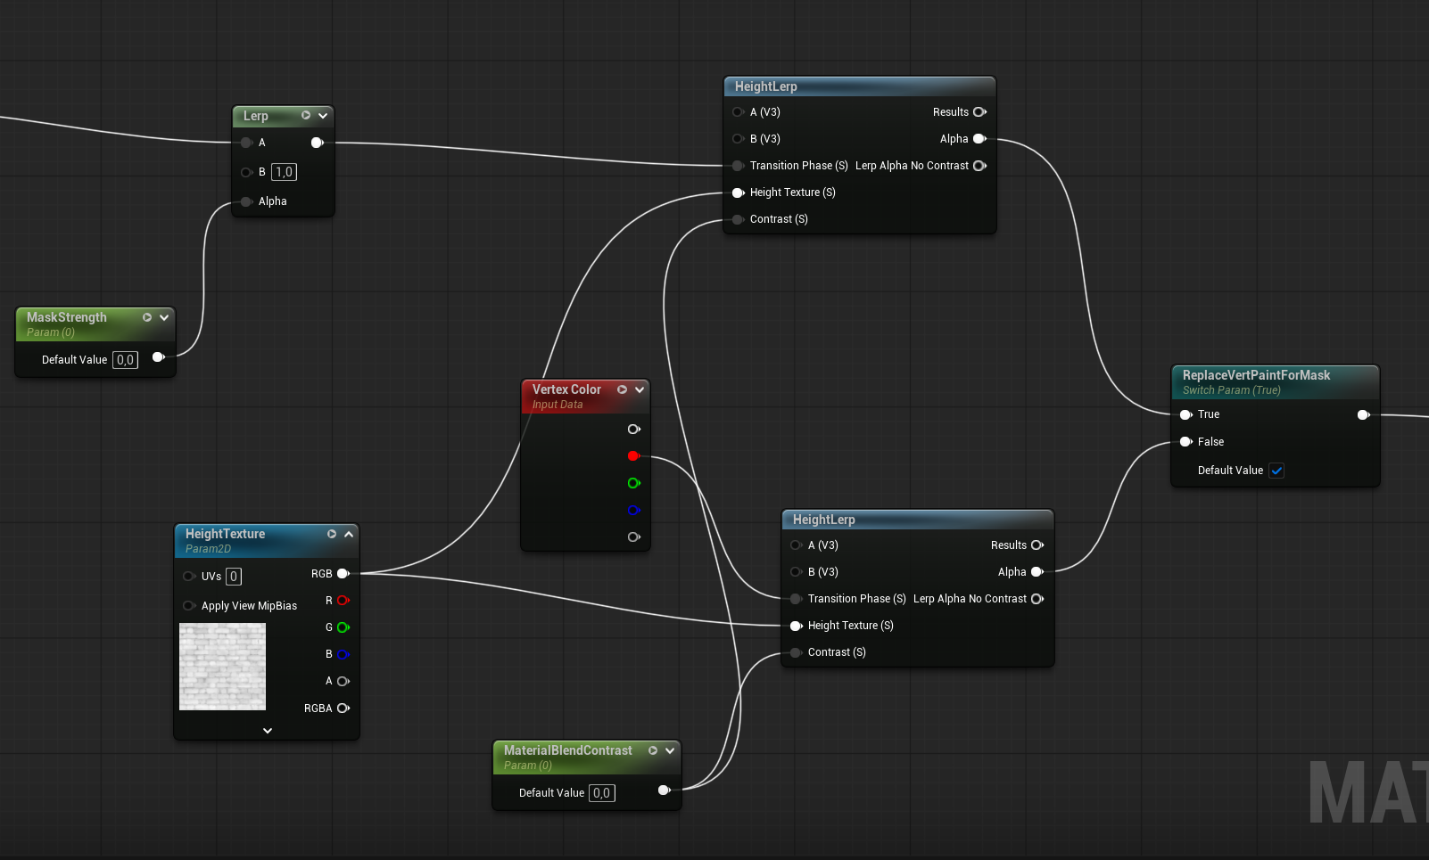Collapse the Lerp node with its chevron
The width and height of the screenshot is (1429, 860).
tap(323, 116)
